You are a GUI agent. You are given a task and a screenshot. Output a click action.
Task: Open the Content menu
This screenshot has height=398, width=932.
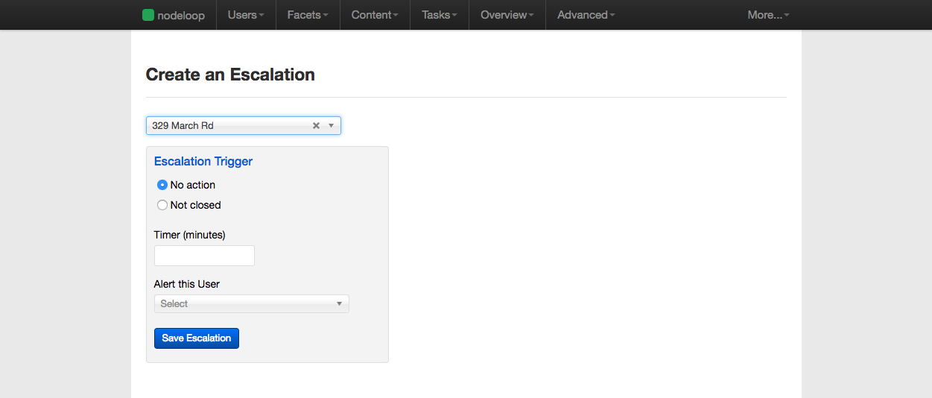pos(375,15)
